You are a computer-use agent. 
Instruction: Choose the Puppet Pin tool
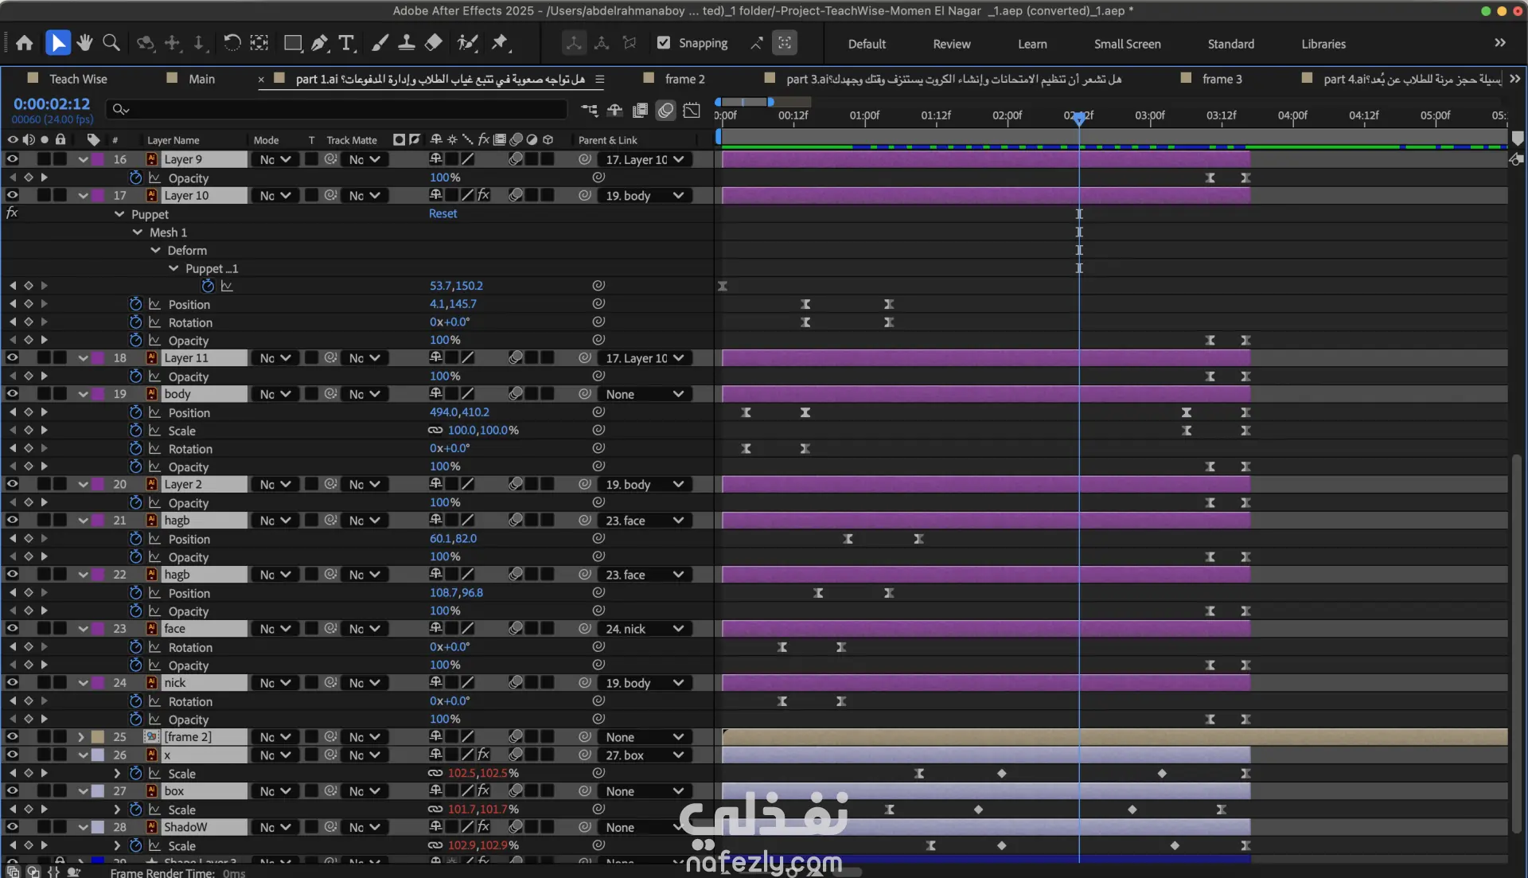coord(500,43)
